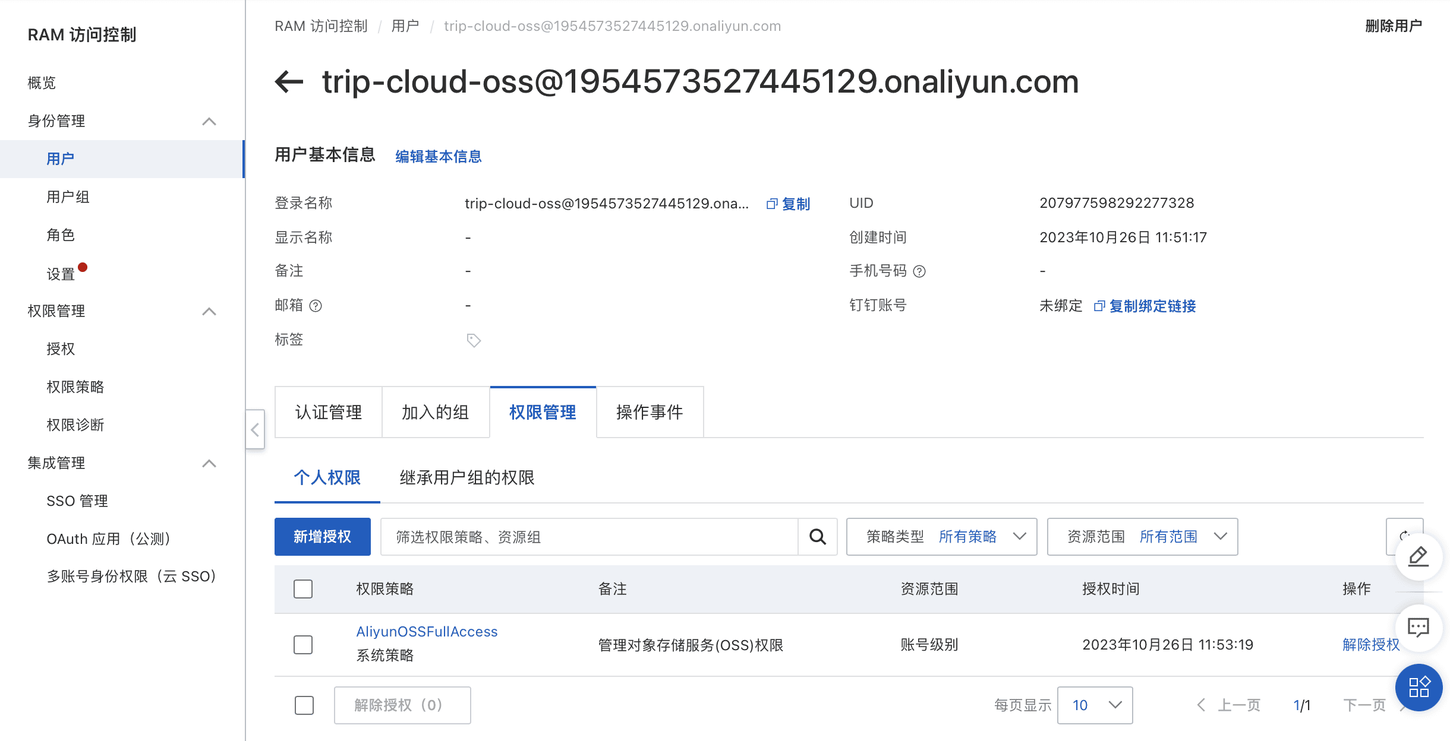
Task: Click the blue floating grid apps button
Action: pos(1418,688)
